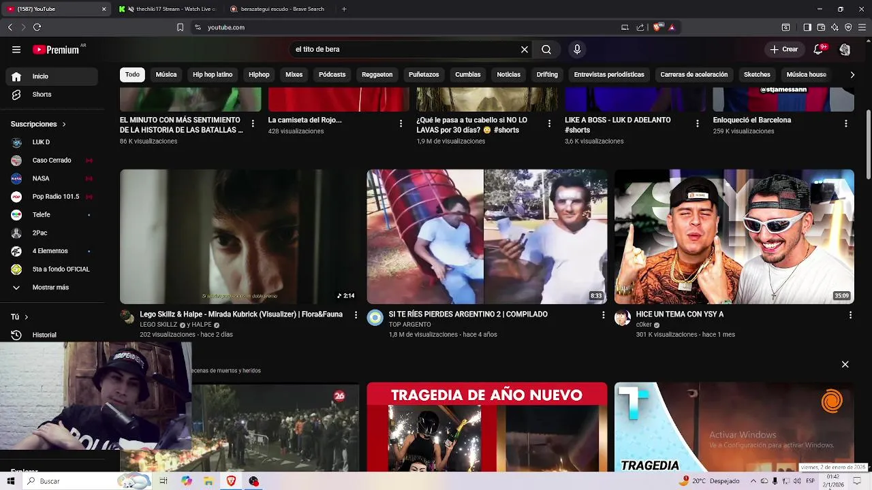This screenshot has height=490, width=872.
Task: Select the Hip hop latino chip
Action: click(213, 75)
